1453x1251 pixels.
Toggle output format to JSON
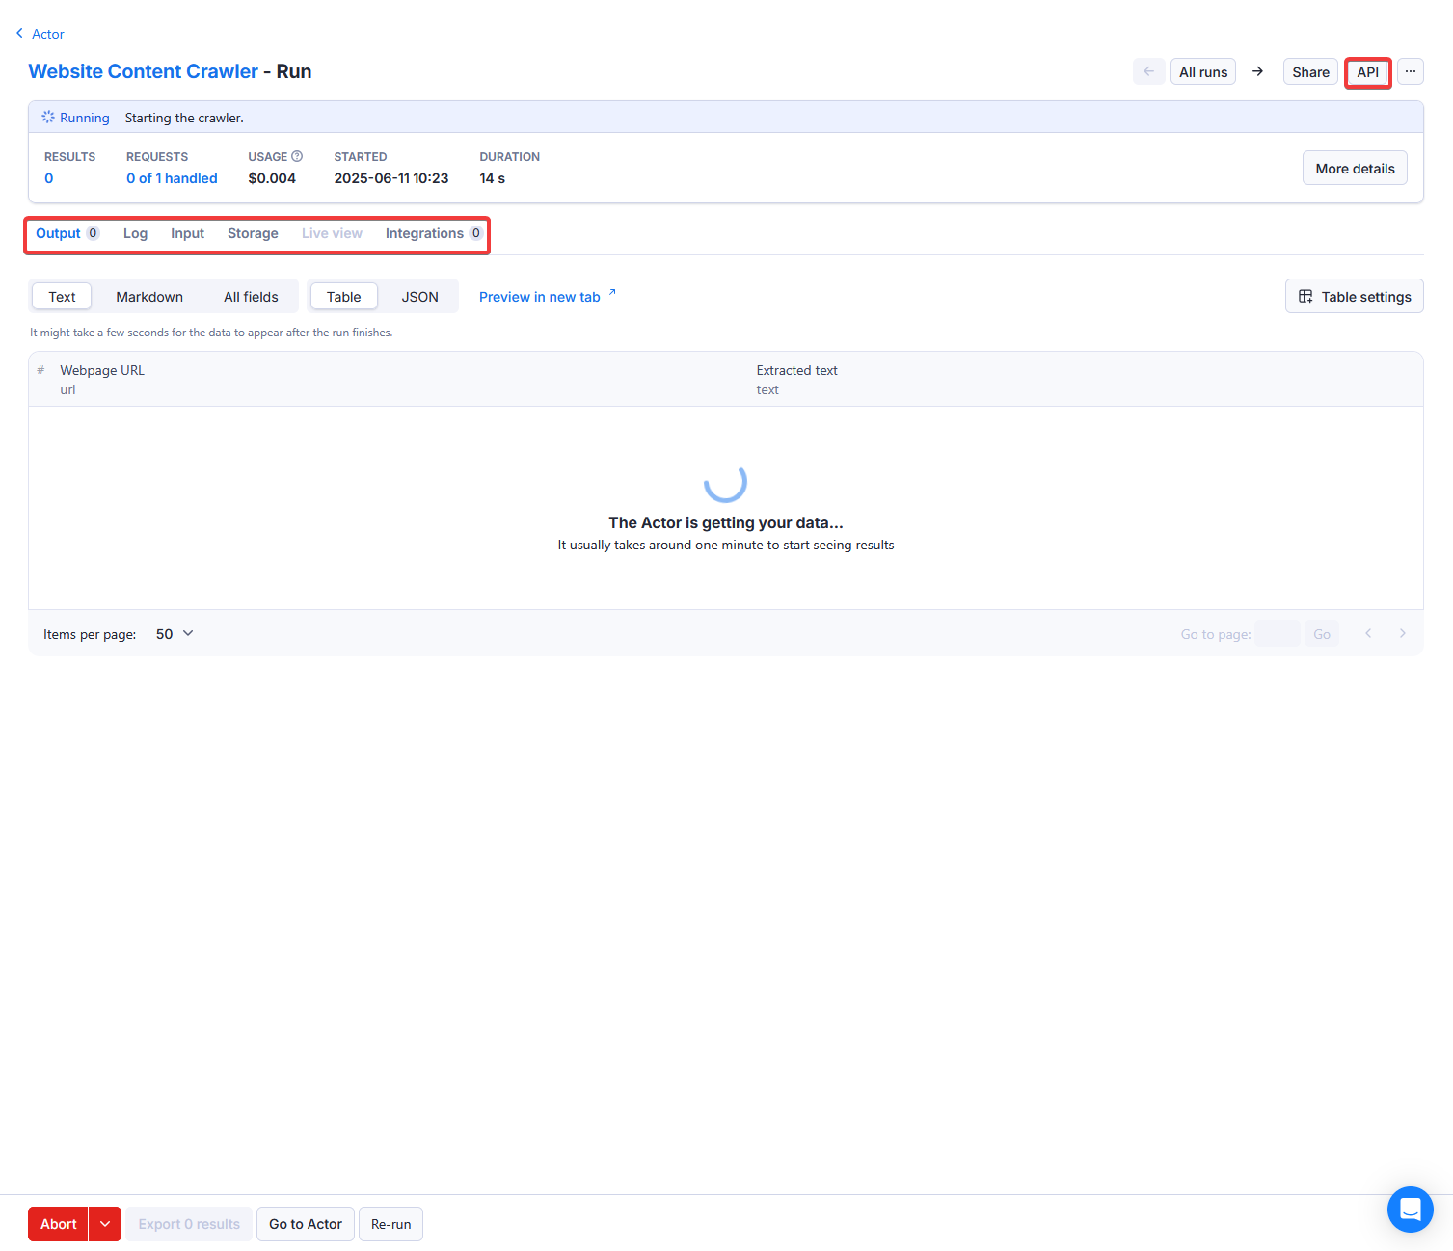419,297
